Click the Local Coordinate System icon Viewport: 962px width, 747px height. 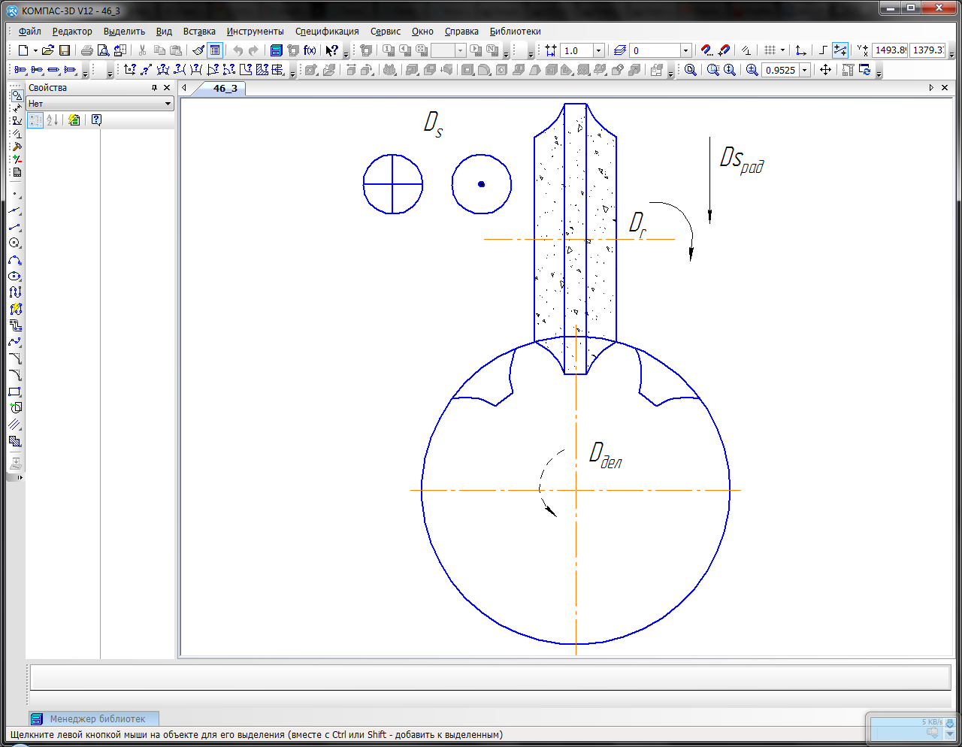[800, 50]
